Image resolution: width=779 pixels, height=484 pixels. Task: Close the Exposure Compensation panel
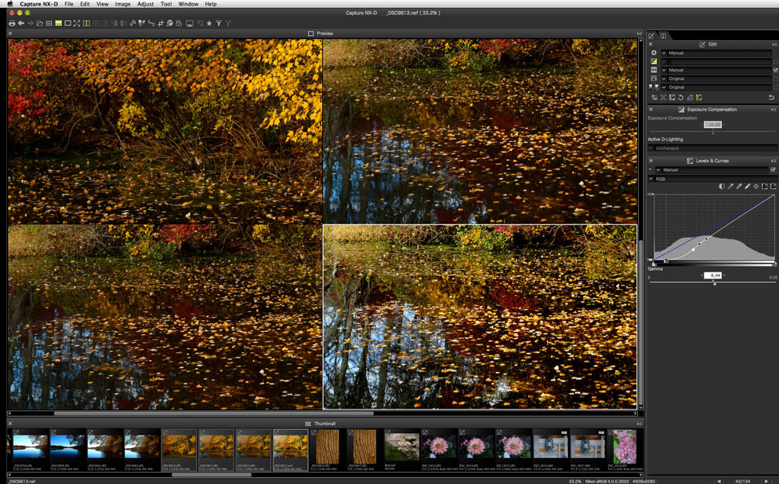[650, 110]
